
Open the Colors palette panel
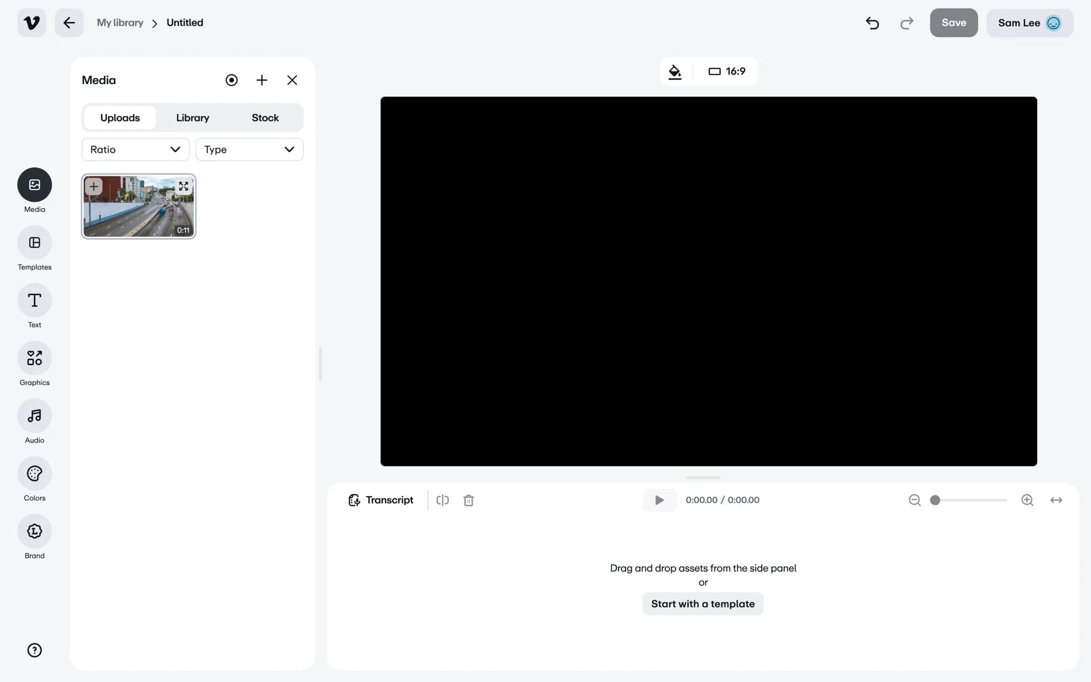pos(34,473)
